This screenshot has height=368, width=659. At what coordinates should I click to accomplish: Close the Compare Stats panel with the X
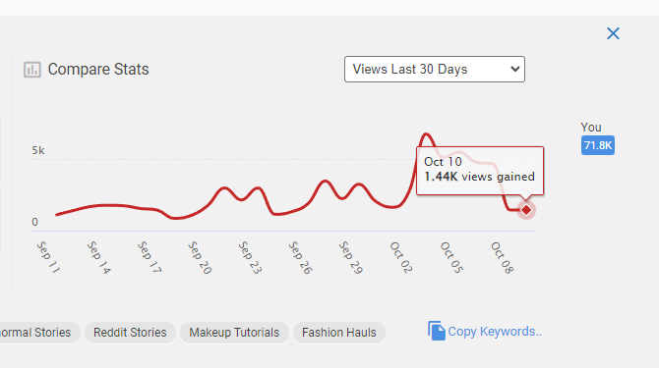coord(613,33)
